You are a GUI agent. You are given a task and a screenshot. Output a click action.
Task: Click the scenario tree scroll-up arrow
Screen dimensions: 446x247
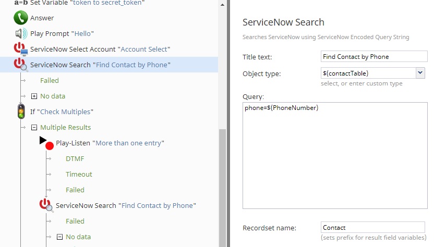(x=222, y=4)
